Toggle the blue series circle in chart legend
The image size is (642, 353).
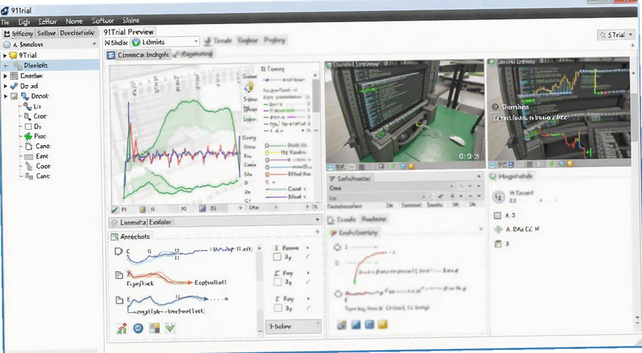pos(267,167)
